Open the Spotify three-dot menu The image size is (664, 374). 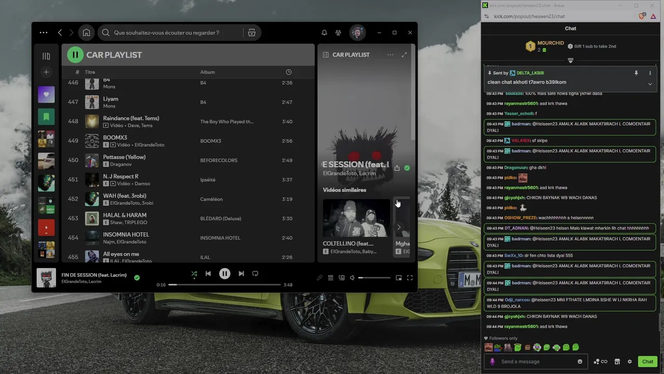(x=44, y=33)
